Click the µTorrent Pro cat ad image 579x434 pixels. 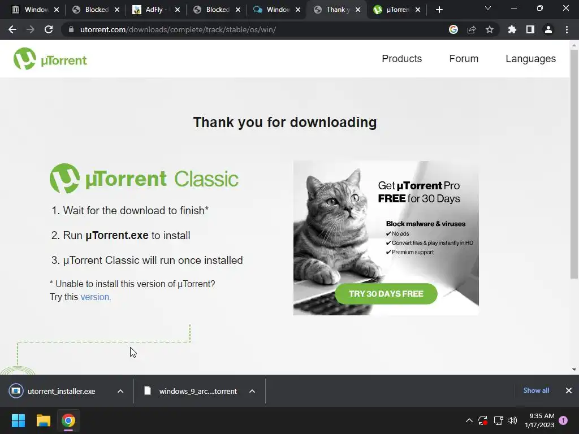(386, 238)
